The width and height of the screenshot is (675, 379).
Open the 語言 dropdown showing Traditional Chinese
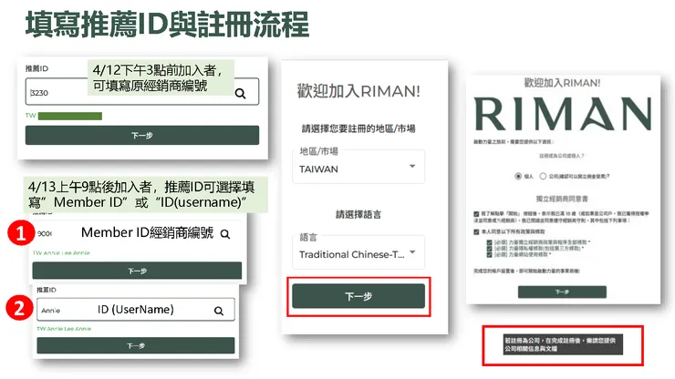(358, 252)
